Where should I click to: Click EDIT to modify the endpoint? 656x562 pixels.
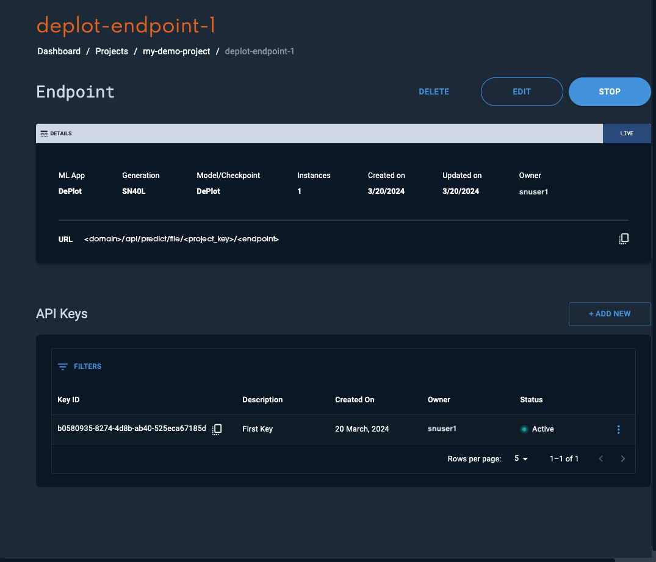pos(522,91)
